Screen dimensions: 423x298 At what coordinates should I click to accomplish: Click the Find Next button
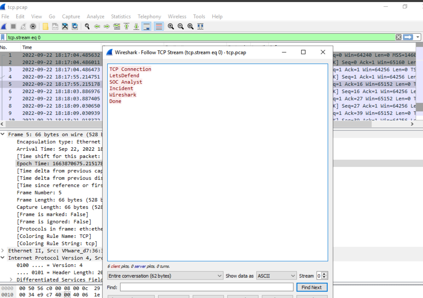click(312, 287)
